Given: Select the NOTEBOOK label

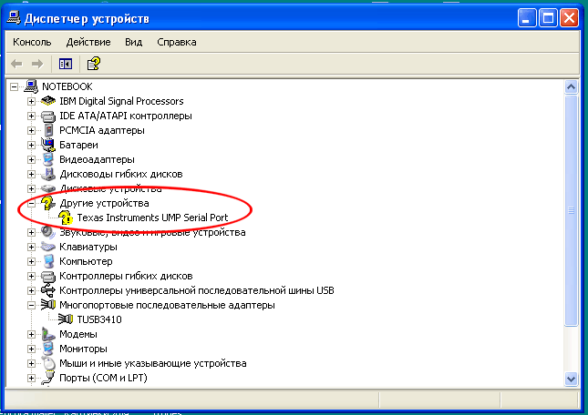Looking at the screenshot, I should [x=67, y=86].
